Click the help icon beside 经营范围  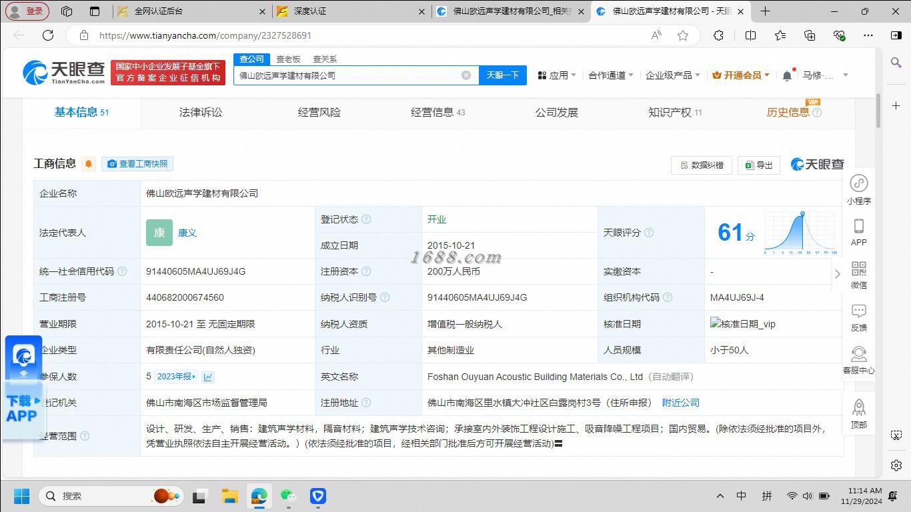click(85, 436)
